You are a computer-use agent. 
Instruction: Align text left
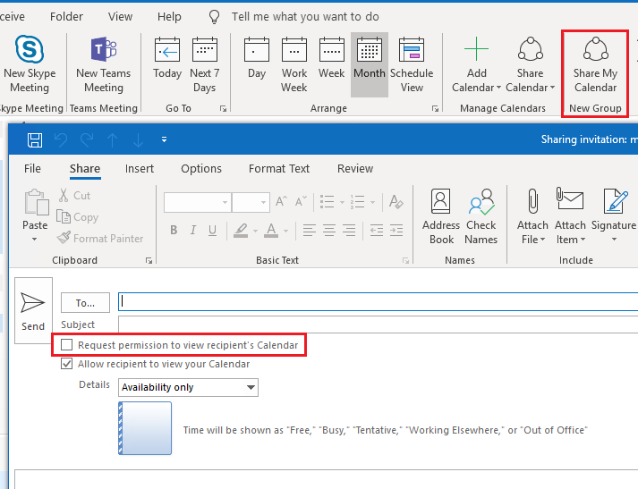310,230
